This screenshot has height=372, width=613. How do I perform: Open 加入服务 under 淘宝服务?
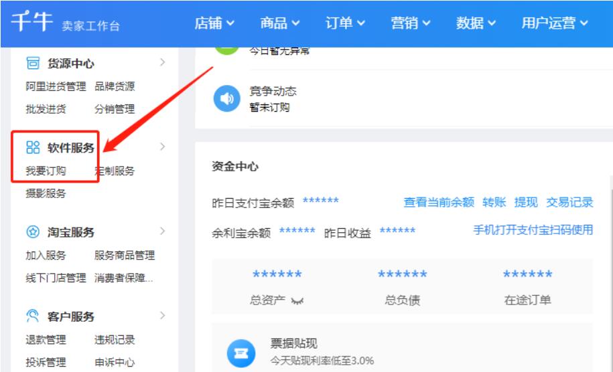(46, 256)
